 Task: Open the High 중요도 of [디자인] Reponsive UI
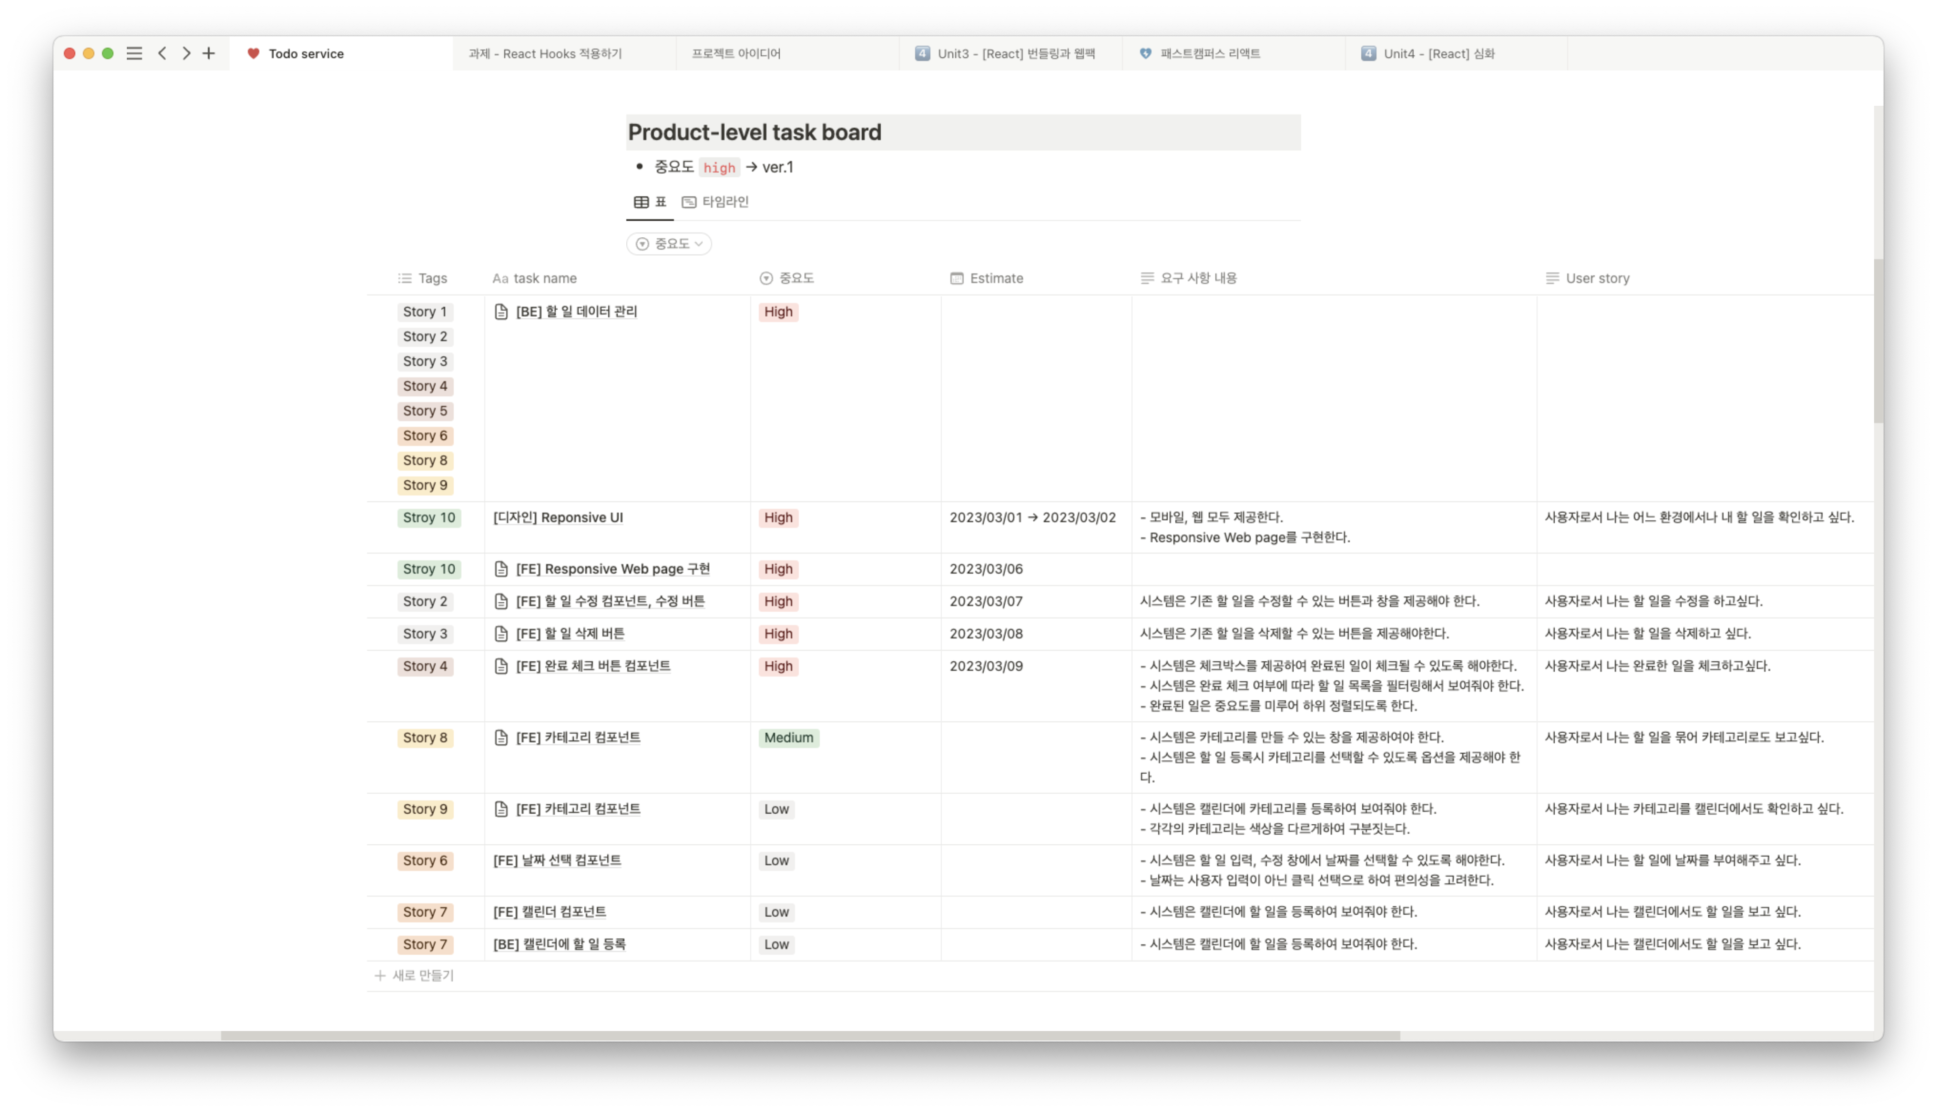coord(778,517)
